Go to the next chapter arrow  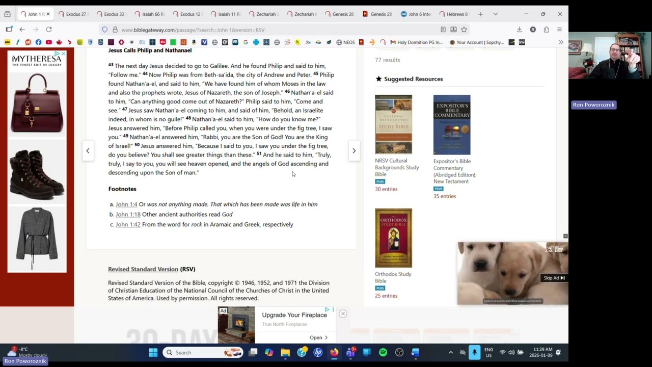pyautogui.click(x=354, y=151)
